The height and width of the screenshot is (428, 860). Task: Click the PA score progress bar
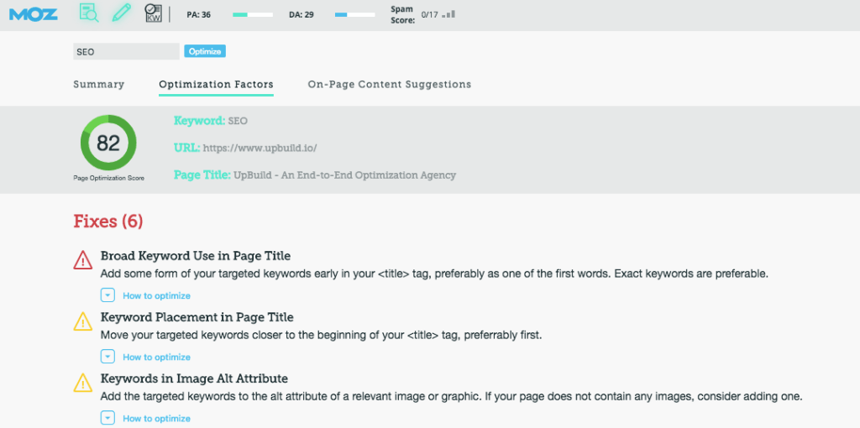[x=253, y=14]
